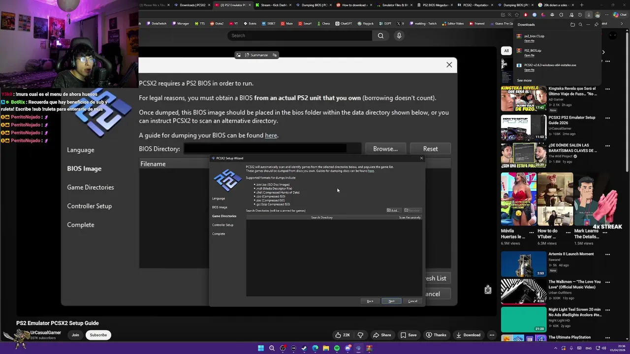Open The Walkmen video thumbnail
This screenshot has height=354, width=630.
(x=523, y=292)
